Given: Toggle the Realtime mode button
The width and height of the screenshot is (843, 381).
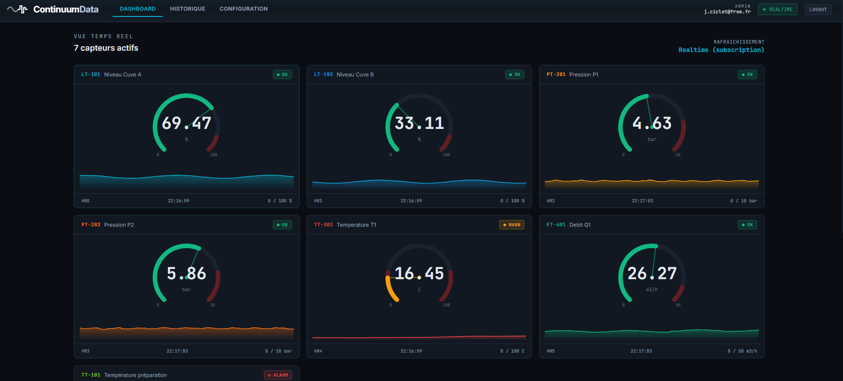Looking at the screenshot, I should (778, 9).
